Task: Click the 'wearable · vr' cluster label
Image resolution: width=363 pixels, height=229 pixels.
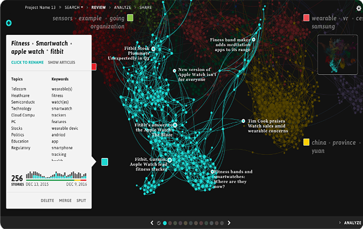Action: click(337, 22)
